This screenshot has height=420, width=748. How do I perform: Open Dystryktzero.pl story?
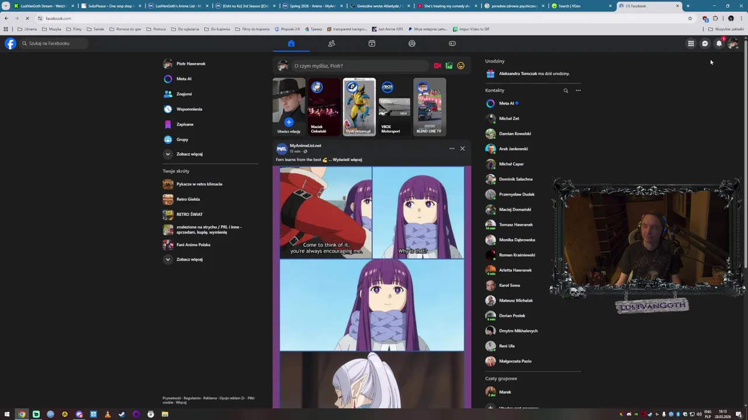pos(359,107)
